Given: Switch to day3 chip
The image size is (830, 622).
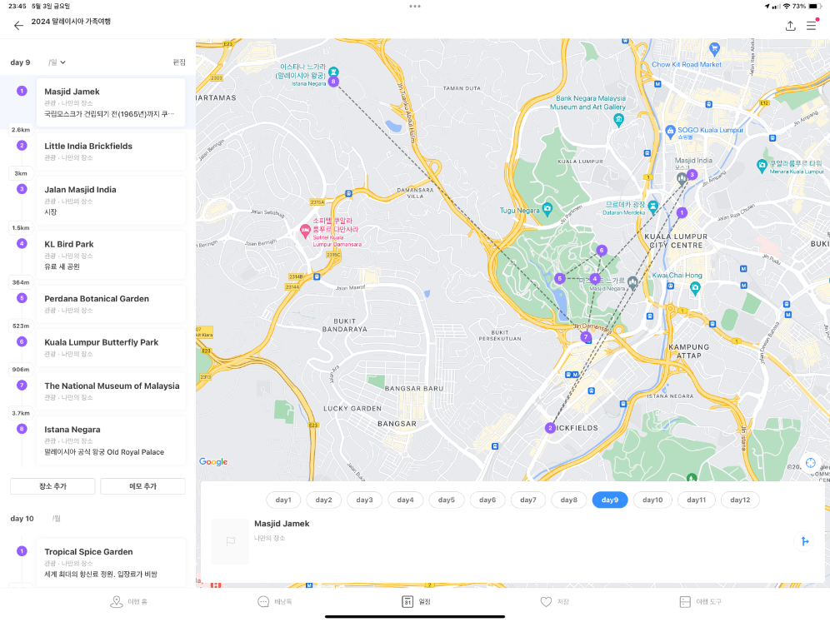Looking at the screenshot, I should point(365,500).
